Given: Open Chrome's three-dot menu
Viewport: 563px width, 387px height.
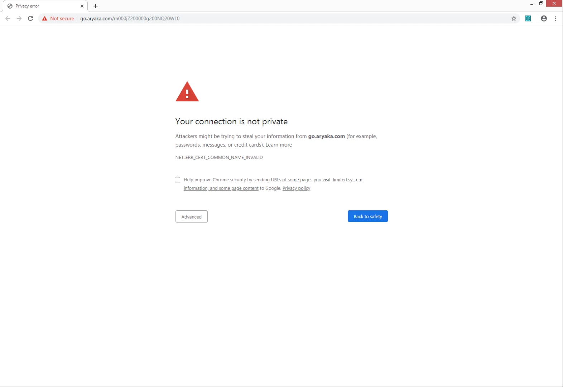Looking at the screenshot, I should [555, 18].
